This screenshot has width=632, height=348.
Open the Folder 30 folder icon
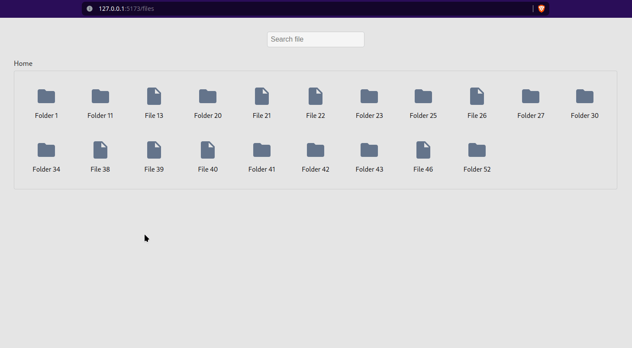click(x=585, y=96)
